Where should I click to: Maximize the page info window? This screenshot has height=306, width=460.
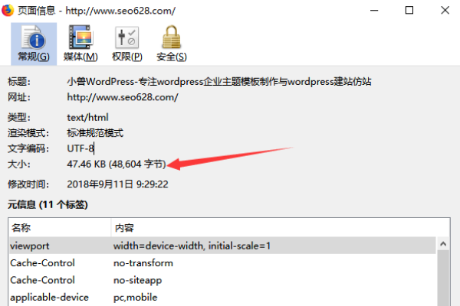[409, 10]
